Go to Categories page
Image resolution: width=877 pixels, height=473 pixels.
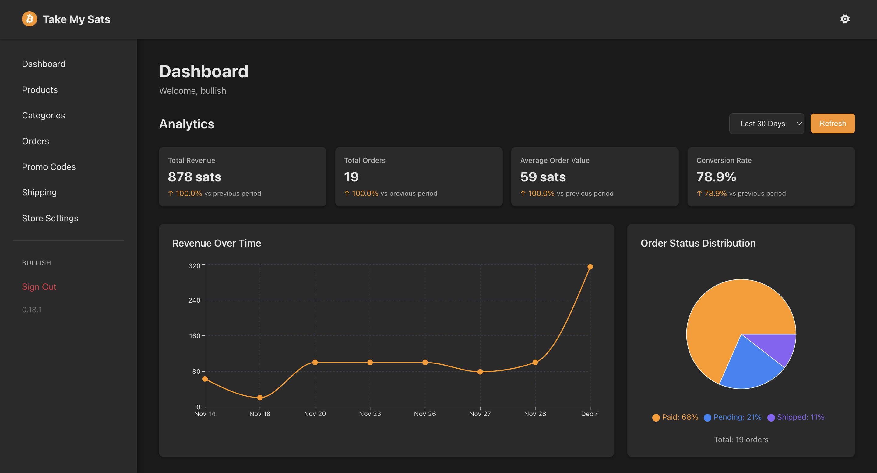pos(43,115)
